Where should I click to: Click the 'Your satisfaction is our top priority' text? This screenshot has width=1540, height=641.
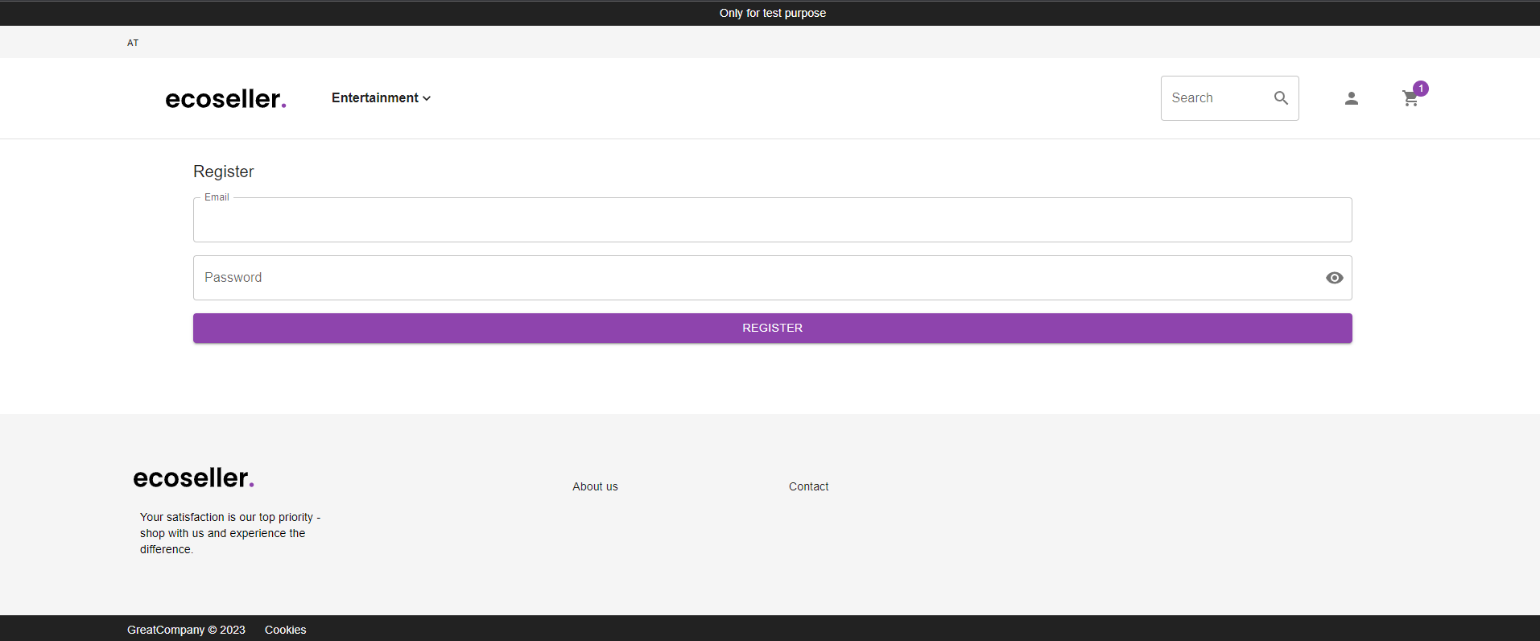[230, 533]
